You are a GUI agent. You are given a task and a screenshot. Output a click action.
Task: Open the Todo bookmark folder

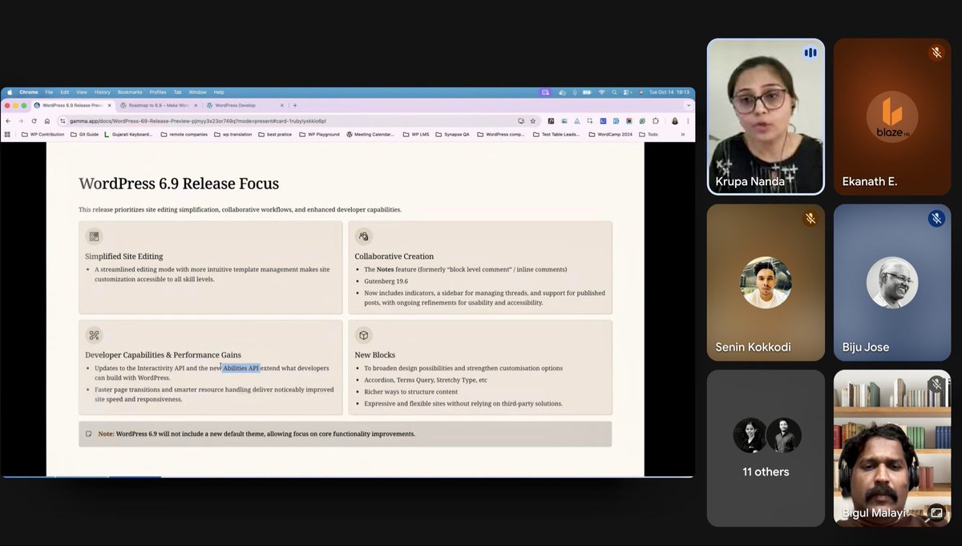(649, 135)
